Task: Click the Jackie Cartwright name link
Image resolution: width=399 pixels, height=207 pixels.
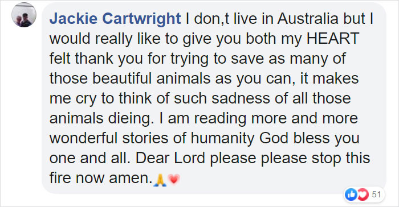Action: (x=115, y=19)
